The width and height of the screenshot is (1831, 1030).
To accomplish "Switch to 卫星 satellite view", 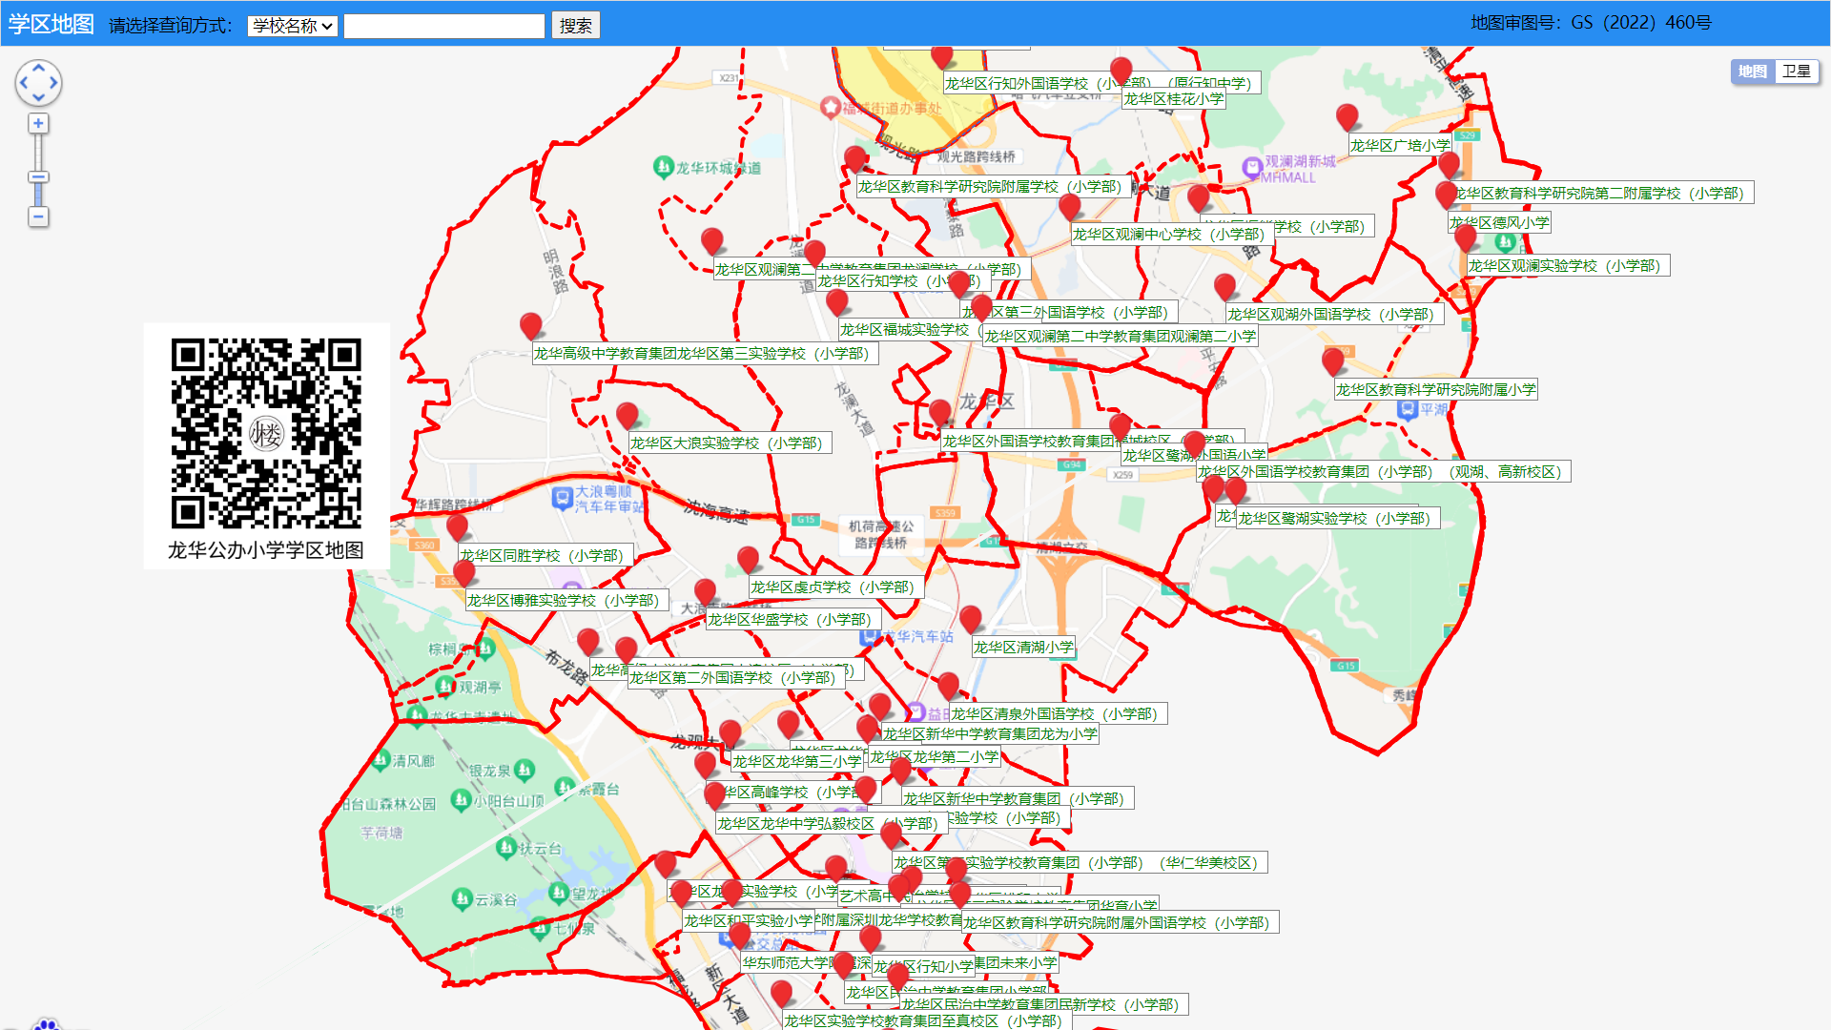I will tap(1797, 72).
